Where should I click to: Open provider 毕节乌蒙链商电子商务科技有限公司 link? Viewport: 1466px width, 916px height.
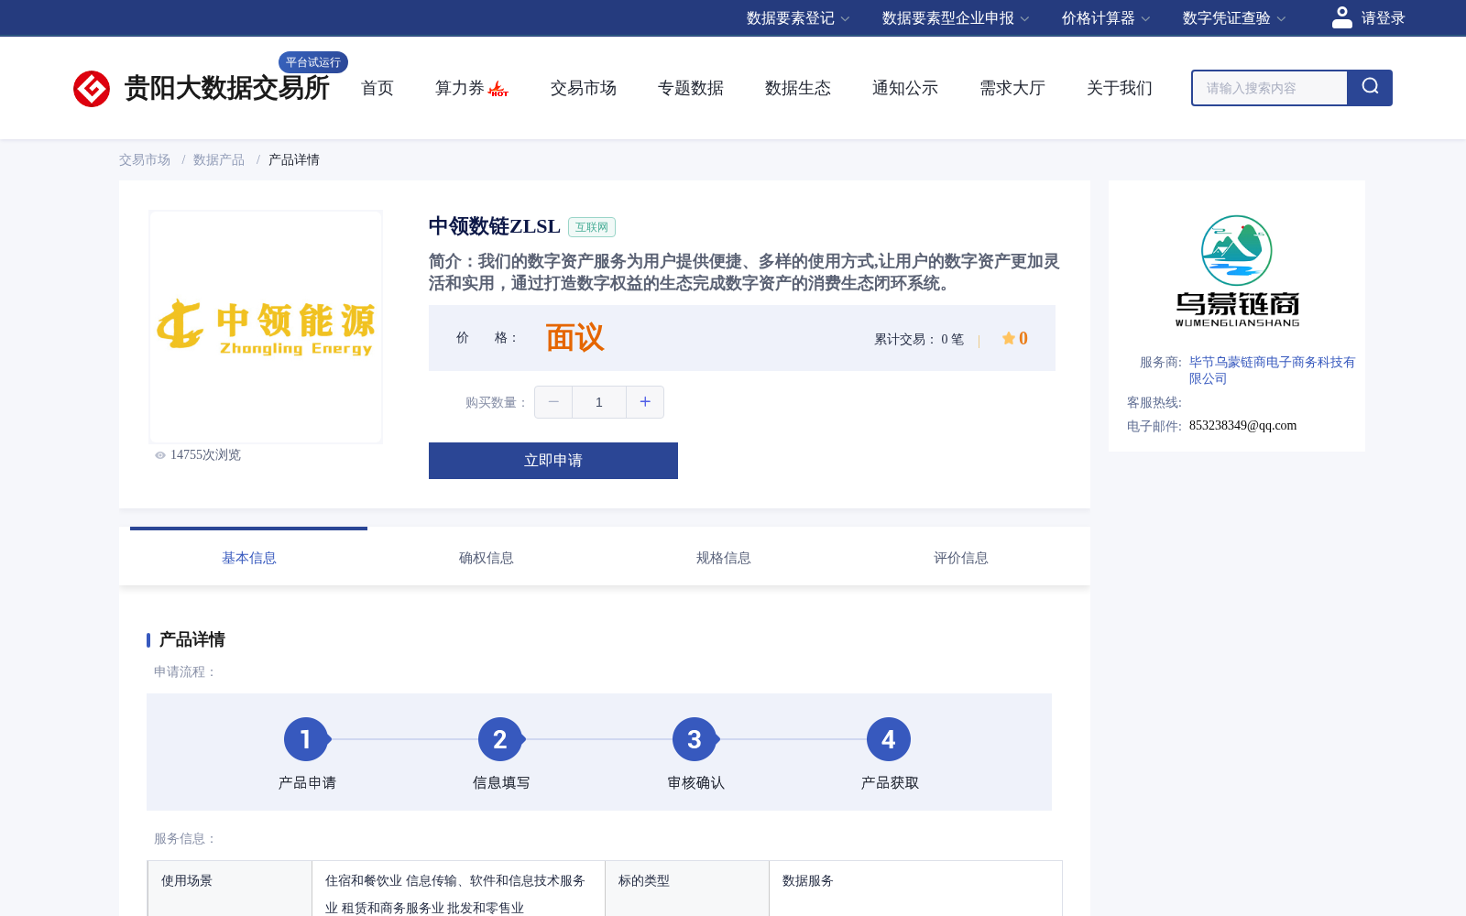click(1272, 370)
